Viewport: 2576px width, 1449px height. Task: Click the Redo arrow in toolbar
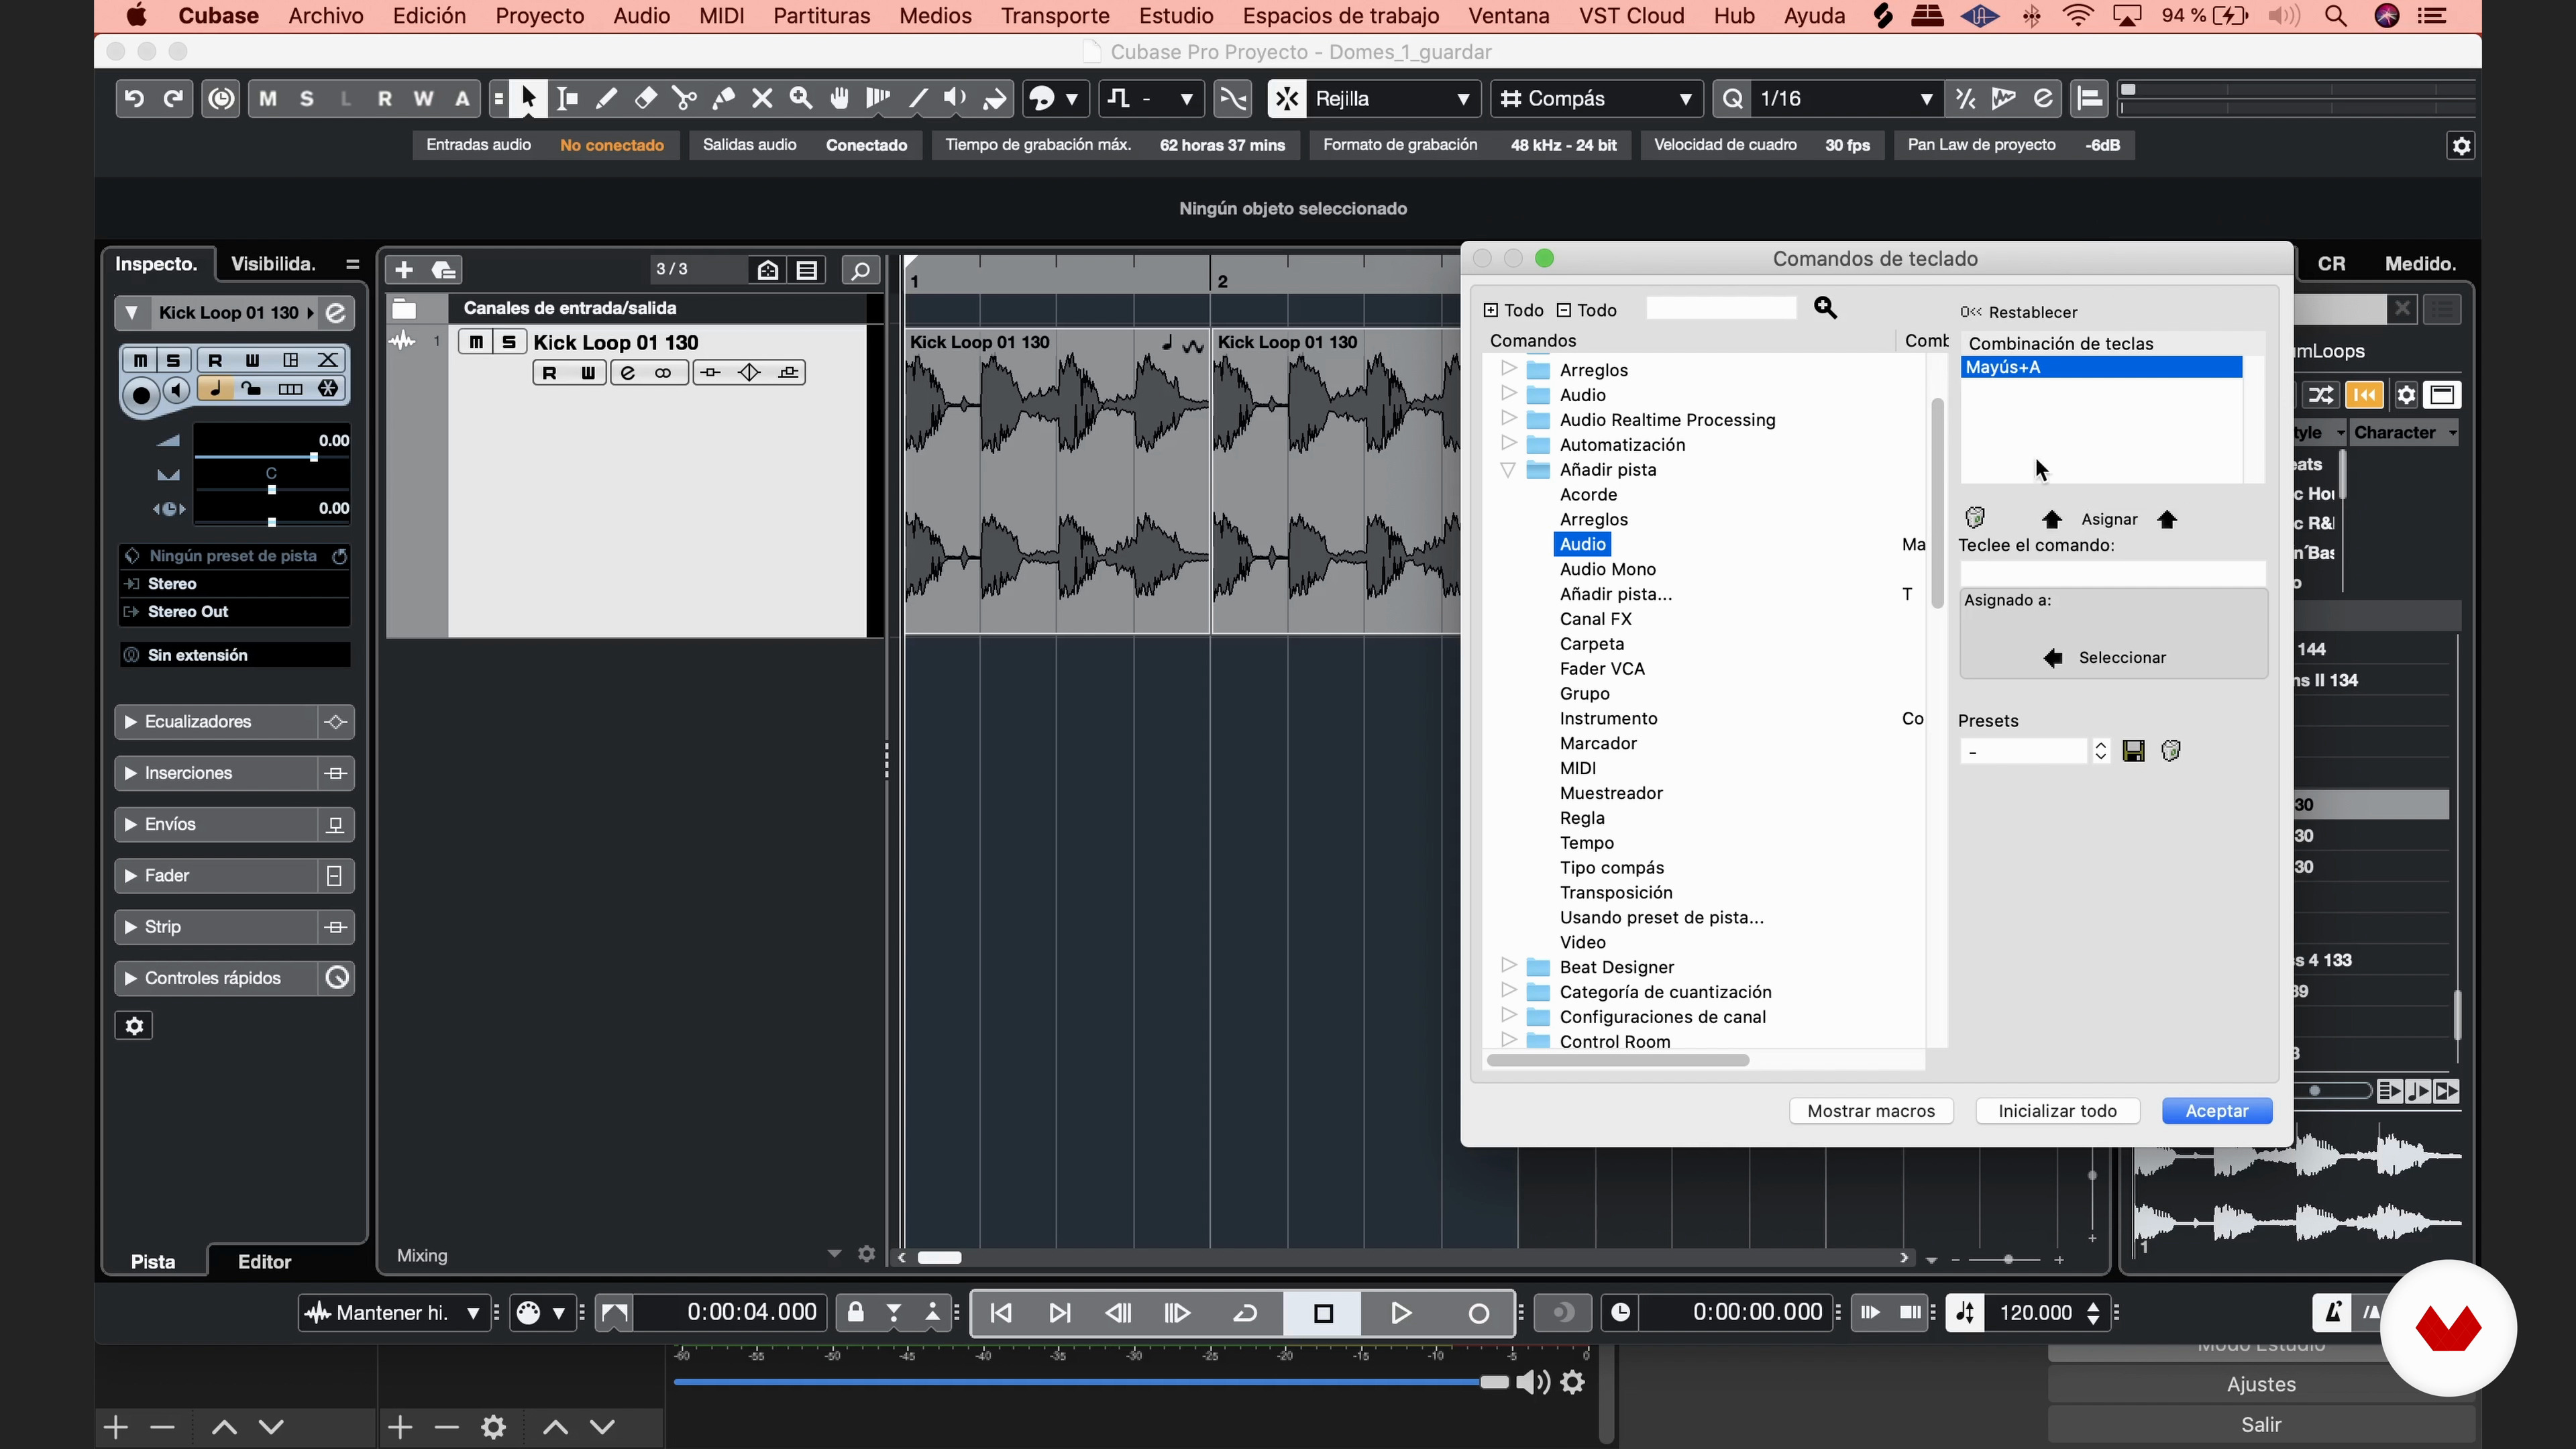173,98
